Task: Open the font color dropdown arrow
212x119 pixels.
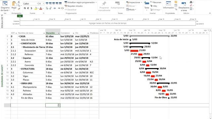Action: point(43,9)
